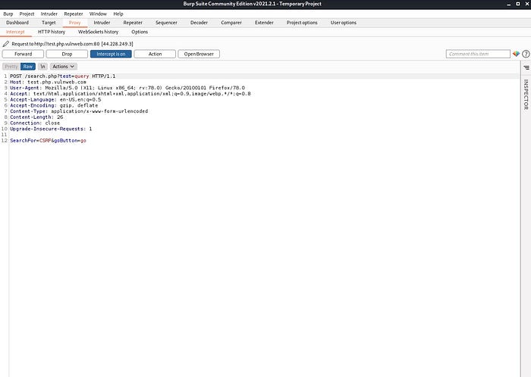Click the Accept-Language header line
The width and height of the screenshot is (531, 377).
55,100
